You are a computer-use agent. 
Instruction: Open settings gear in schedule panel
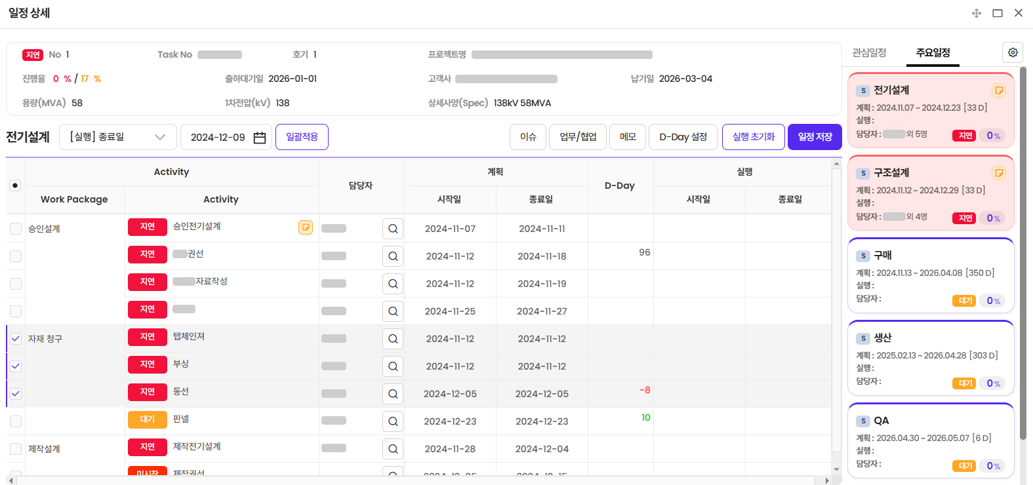tap(1013, 52)
